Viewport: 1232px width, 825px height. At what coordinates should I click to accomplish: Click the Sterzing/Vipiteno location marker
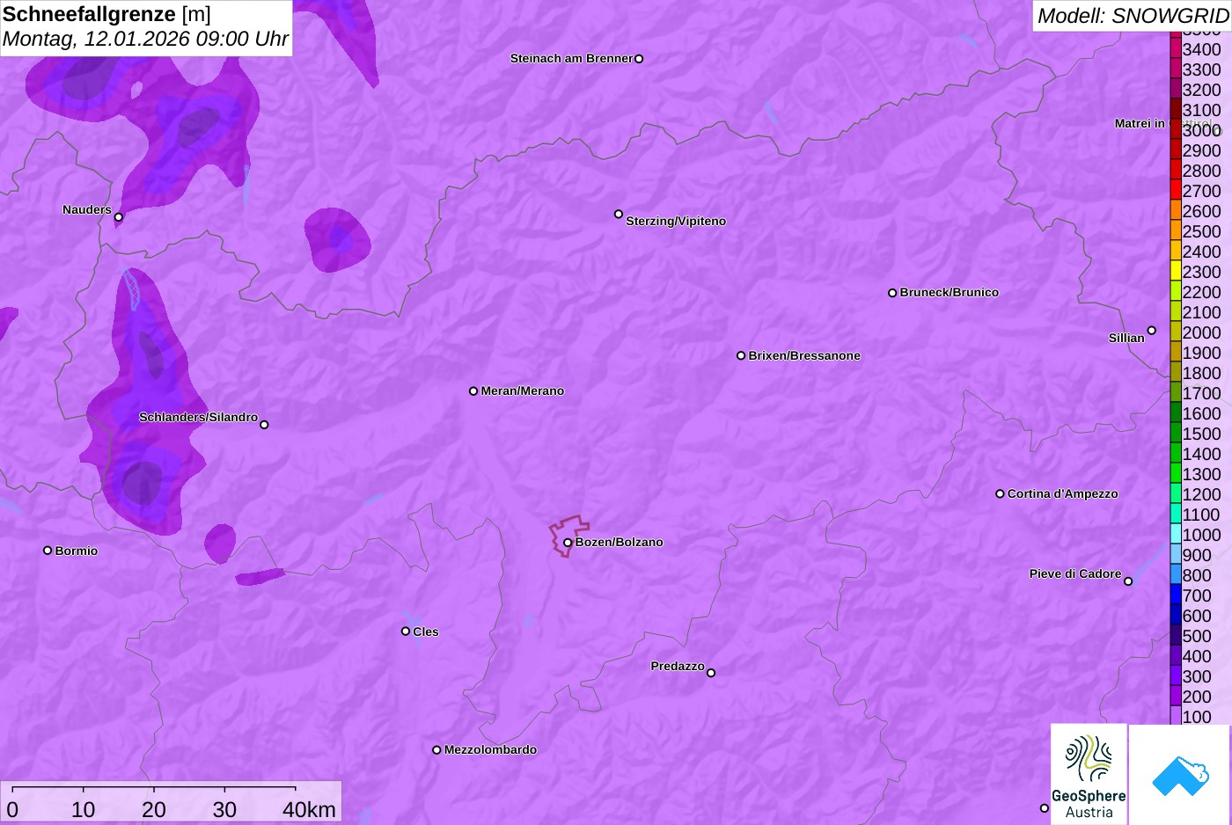[619, 214]
